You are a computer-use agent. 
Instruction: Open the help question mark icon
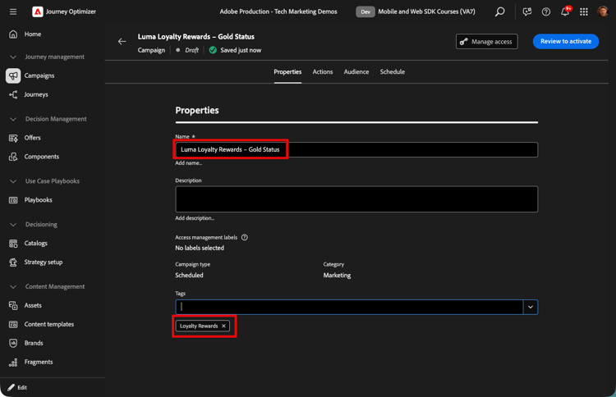(x=545, y=11)
